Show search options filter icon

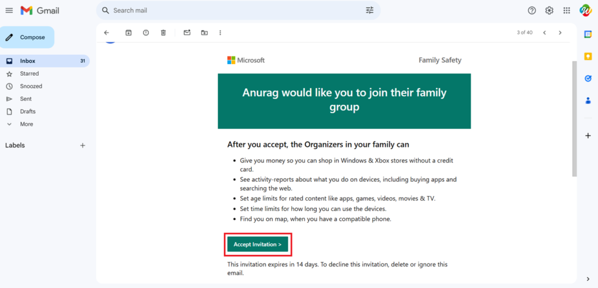[370, 10]
